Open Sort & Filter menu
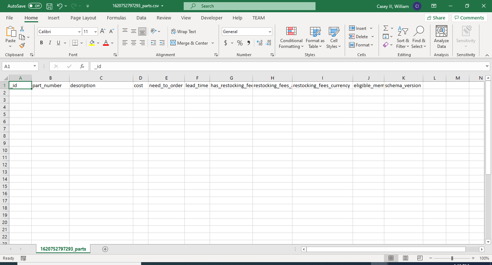 (403, 37)
